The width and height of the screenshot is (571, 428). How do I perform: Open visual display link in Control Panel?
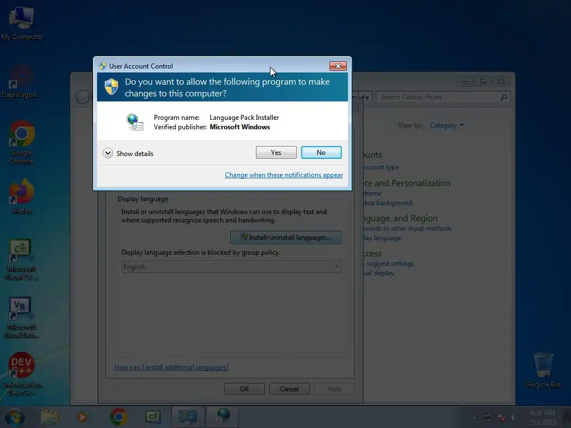[379, 273]
